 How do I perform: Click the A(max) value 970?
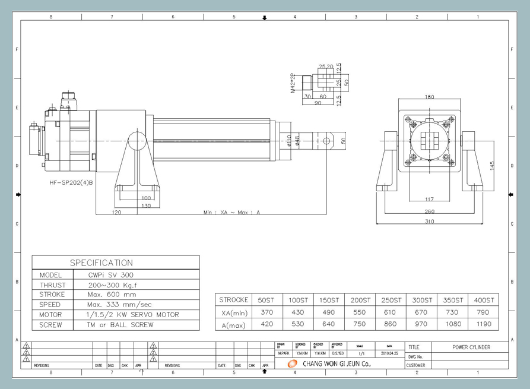coord(421,324)
